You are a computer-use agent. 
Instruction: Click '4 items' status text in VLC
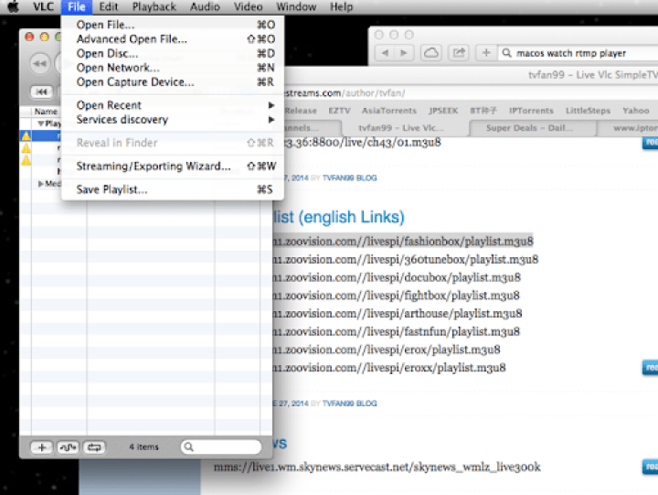pyautogui.click(x=144, y=447)
